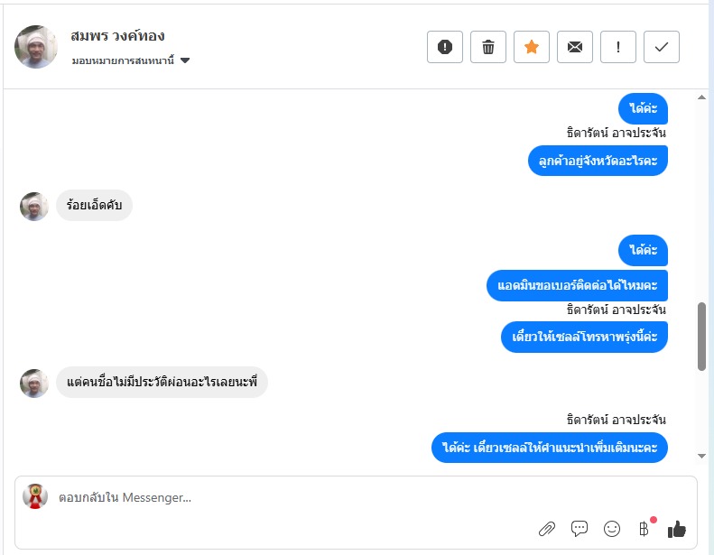Attach a file with paperclip icon
Image resolution: width=714 pixels, height=555 pixels.
(546, 529)
